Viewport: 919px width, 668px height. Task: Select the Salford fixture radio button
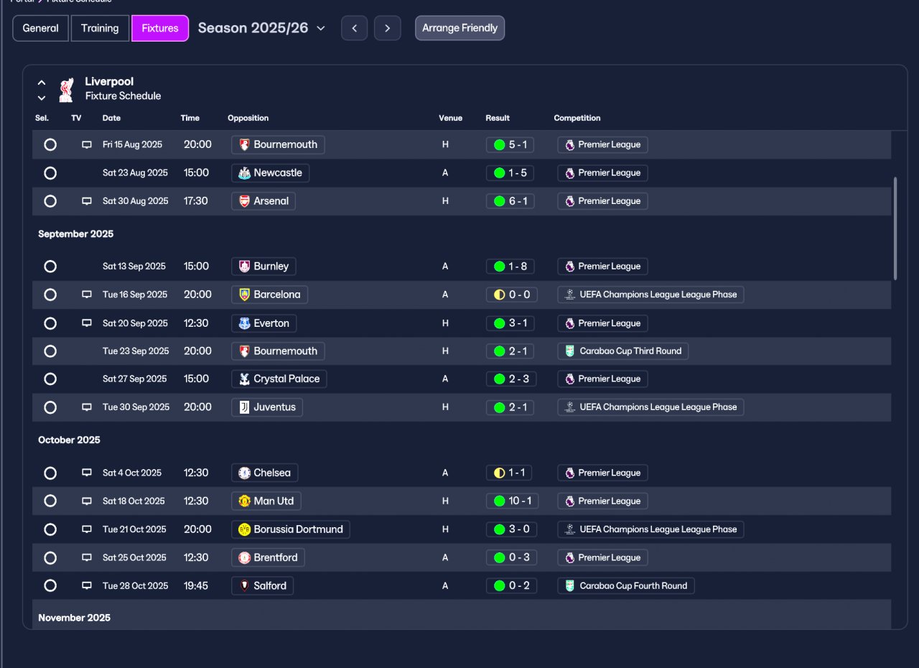pos(50,585)
